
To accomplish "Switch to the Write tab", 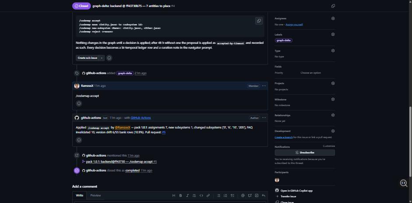I will [80, 196].
